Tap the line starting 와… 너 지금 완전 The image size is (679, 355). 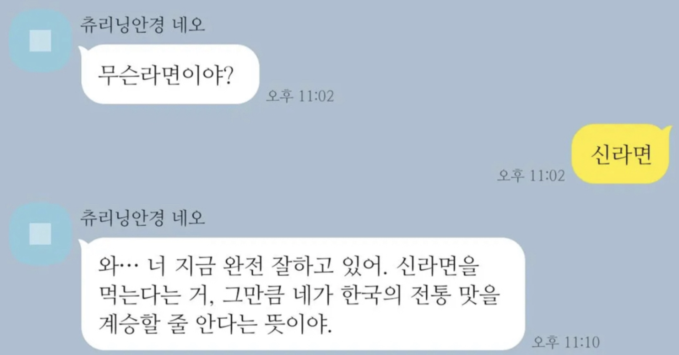coord(289,267)
